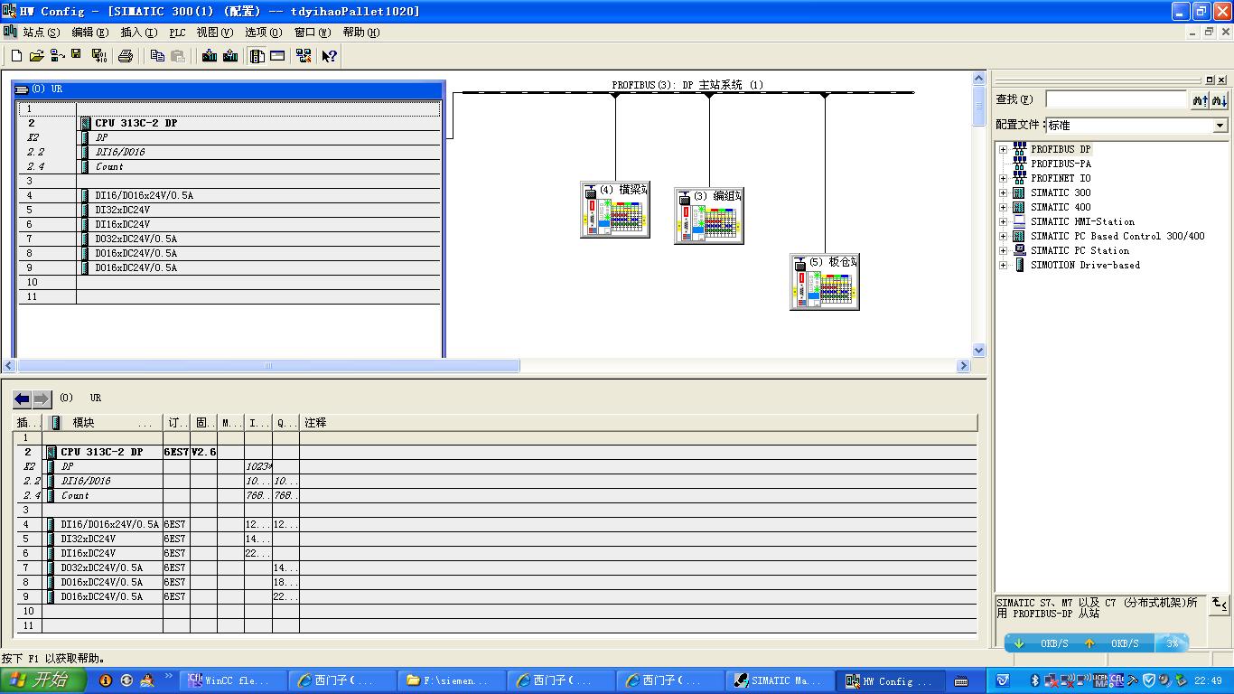Click the (0) UR rack title bar
The height and width of the screenshot is (694, 1234).
click(x=229, y=89)
